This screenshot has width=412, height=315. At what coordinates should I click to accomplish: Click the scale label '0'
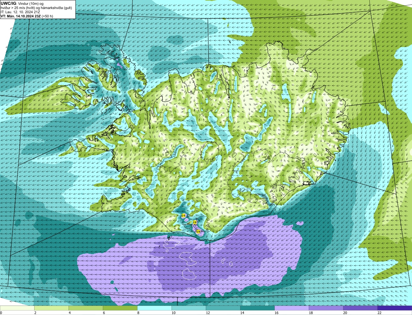click(1, 313)
